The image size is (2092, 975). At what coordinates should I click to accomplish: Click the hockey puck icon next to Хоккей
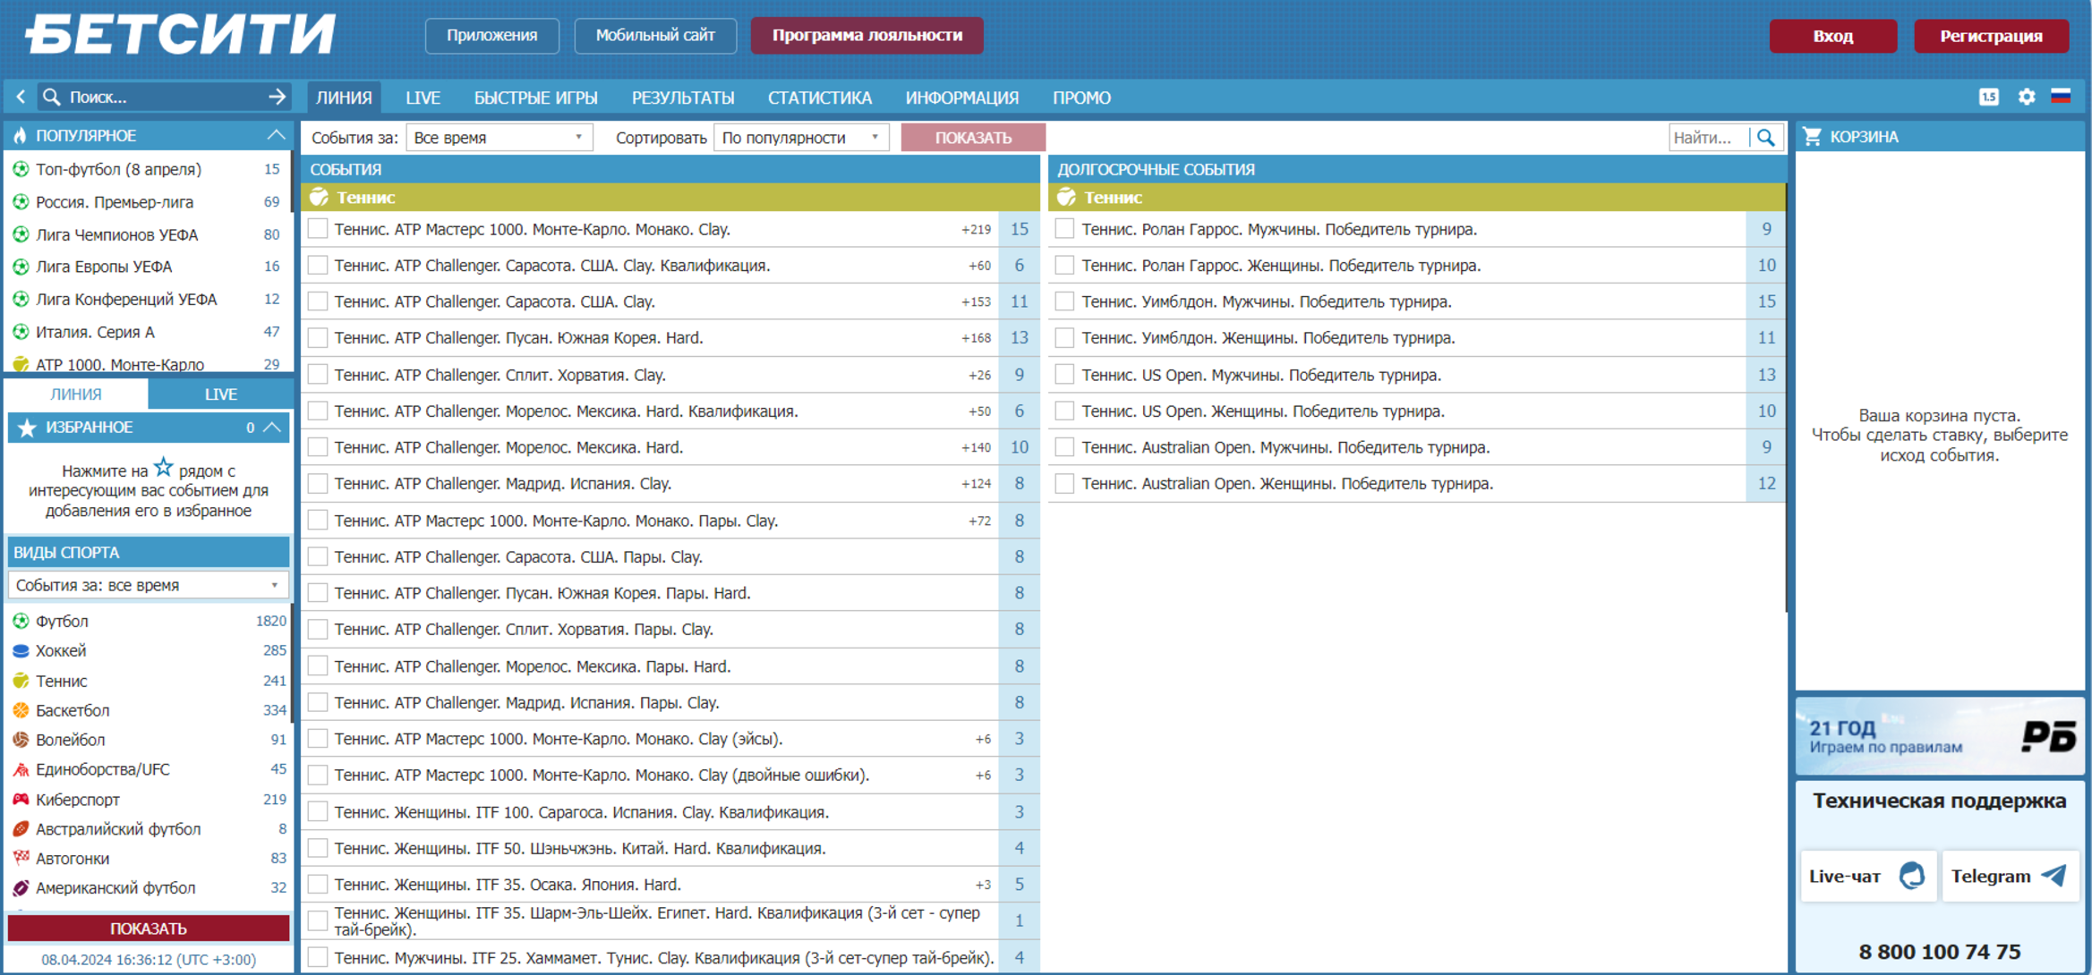point(21,651)
